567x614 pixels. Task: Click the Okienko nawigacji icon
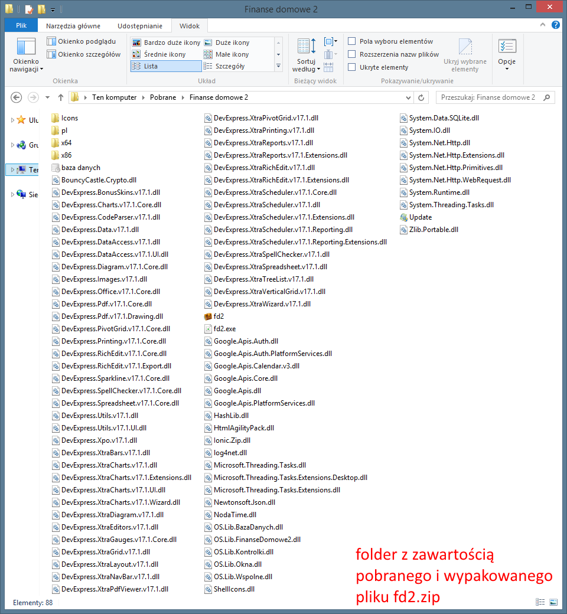[x=27, y=47]
